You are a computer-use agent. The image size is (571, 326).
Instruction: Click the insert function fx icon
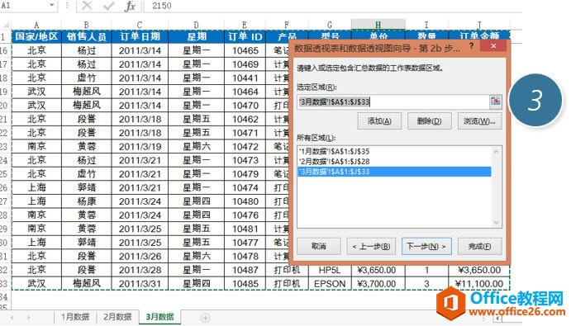(130, 6)
